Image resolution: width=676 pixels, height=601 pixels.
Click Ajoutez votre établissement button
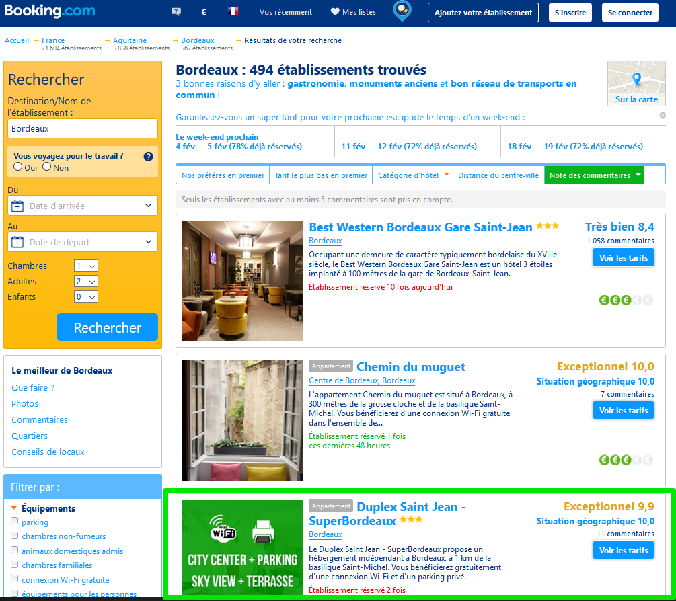click(x=483, y=13)
